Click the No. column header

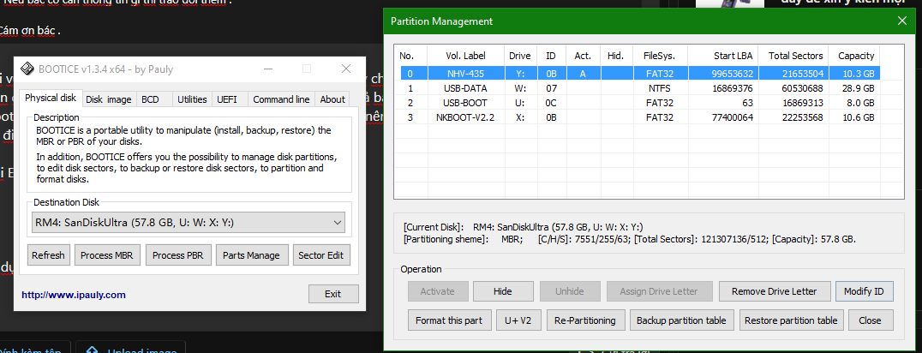tap(410, 56)
